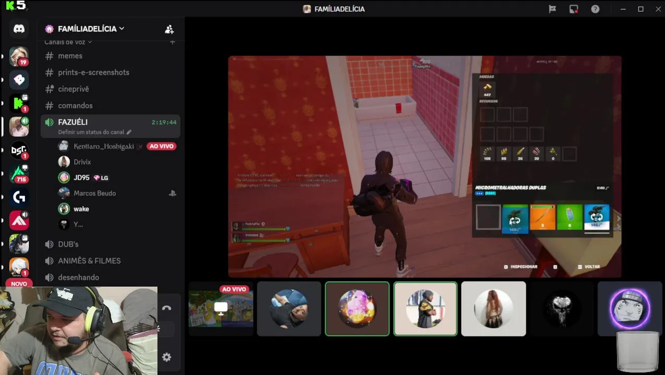Open the server with the 715 badge
The height and width of the screenshot is (375, 665).
pos(19,173)
